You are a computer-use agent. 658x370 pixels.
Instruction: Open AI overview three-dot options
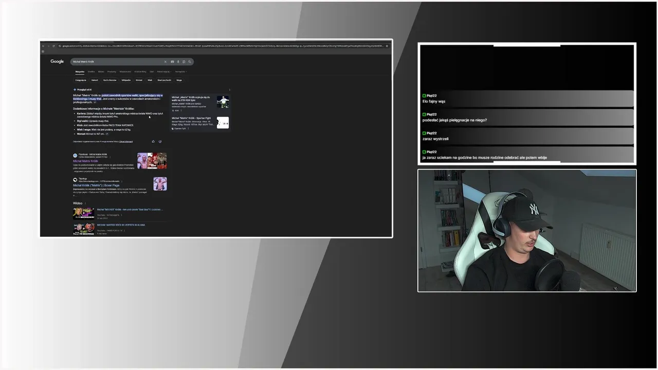click(x=229, y=89)
